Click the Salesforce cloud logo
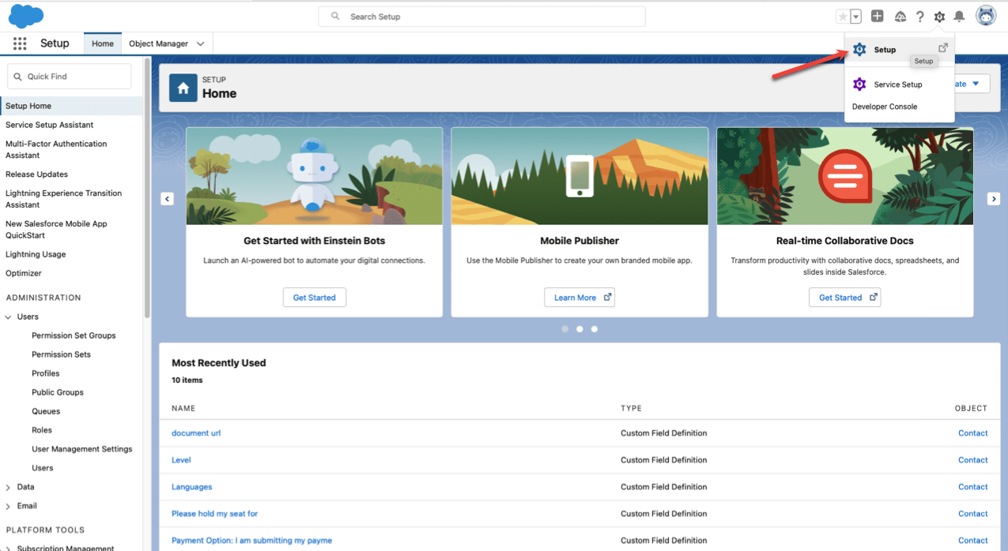The width and height of the screenshot is (1008, 551). point(26,16)
